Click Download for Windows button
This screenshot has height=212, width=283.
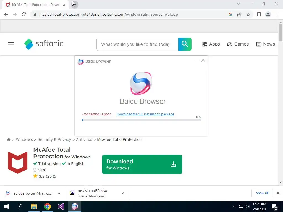(142, 165)
